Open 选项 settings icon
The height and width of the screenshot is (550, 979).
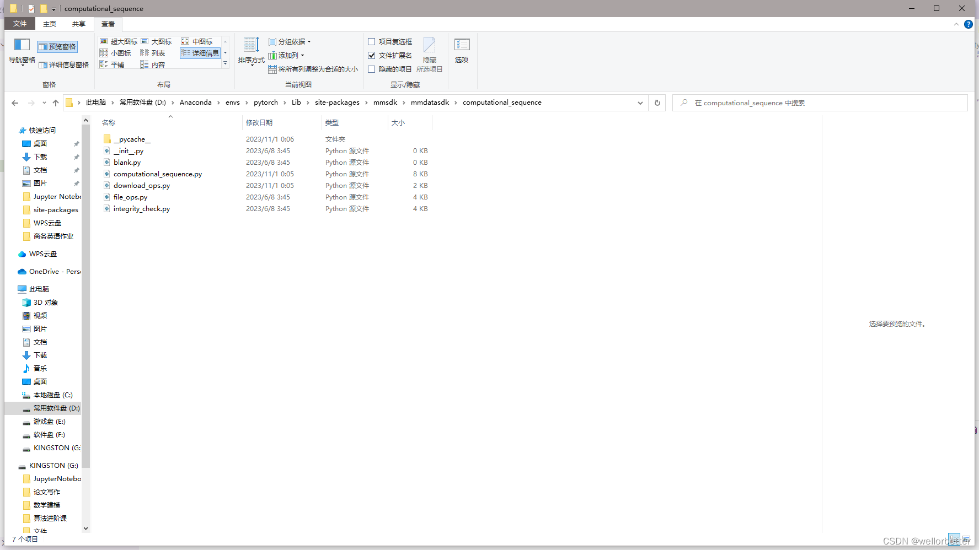[x=462, y=50]
